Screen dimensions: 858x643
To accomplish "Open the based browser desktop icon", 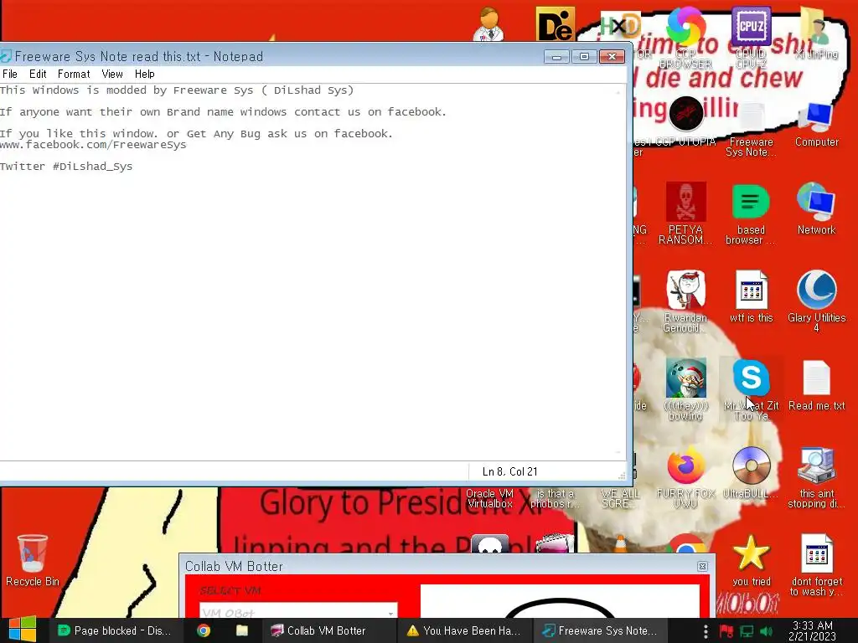I will pyautogui.click(x=751, y=214).
